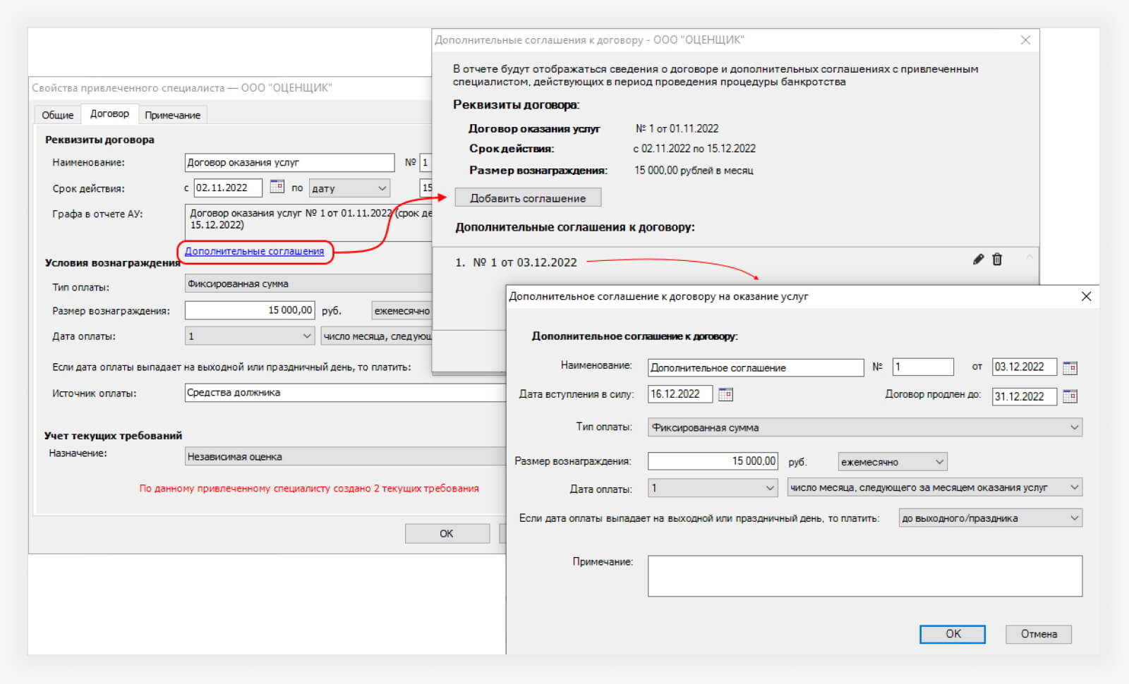The height and width of the screenshot is (684, 1129).
Task: Click Размер вознаграждения field in agreement dialog
Action: 713,461
